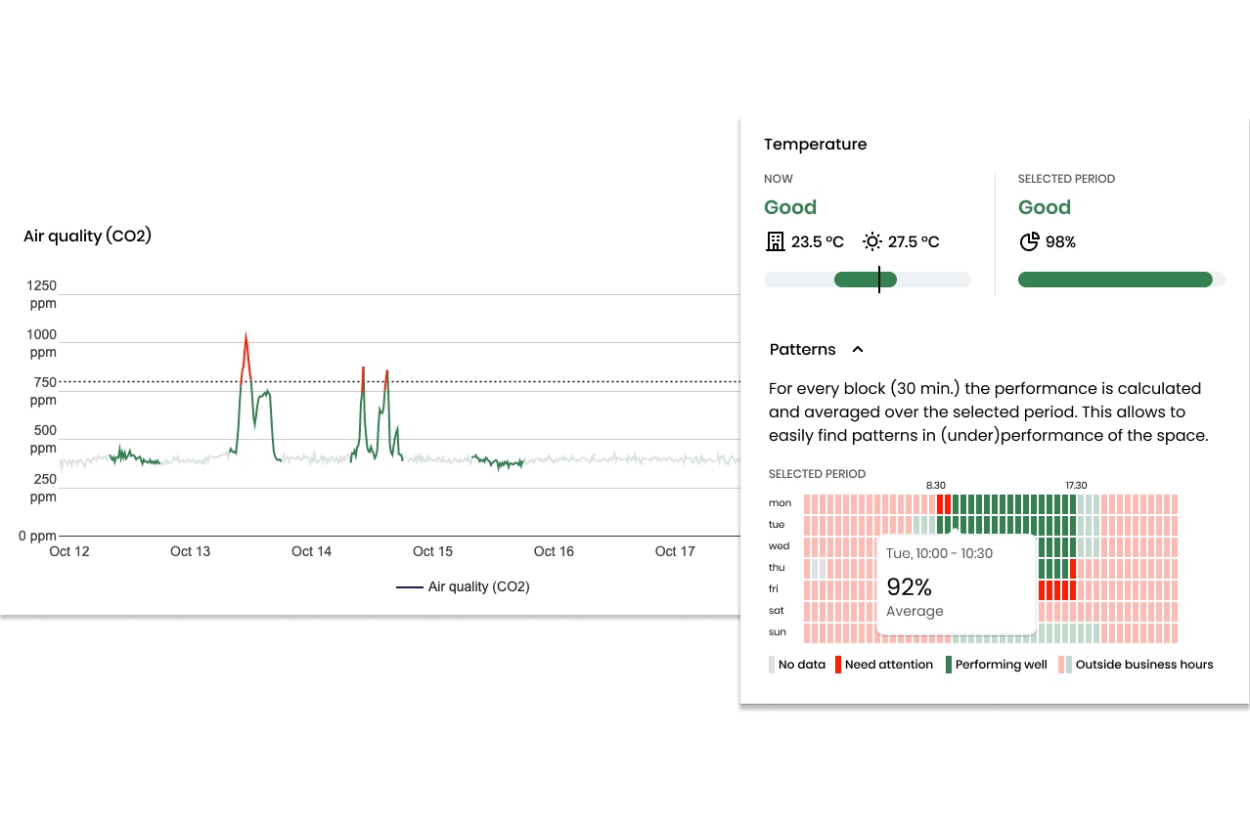Click the sun row label in heatmap
1250x821 pixels.
pos(778,632)
